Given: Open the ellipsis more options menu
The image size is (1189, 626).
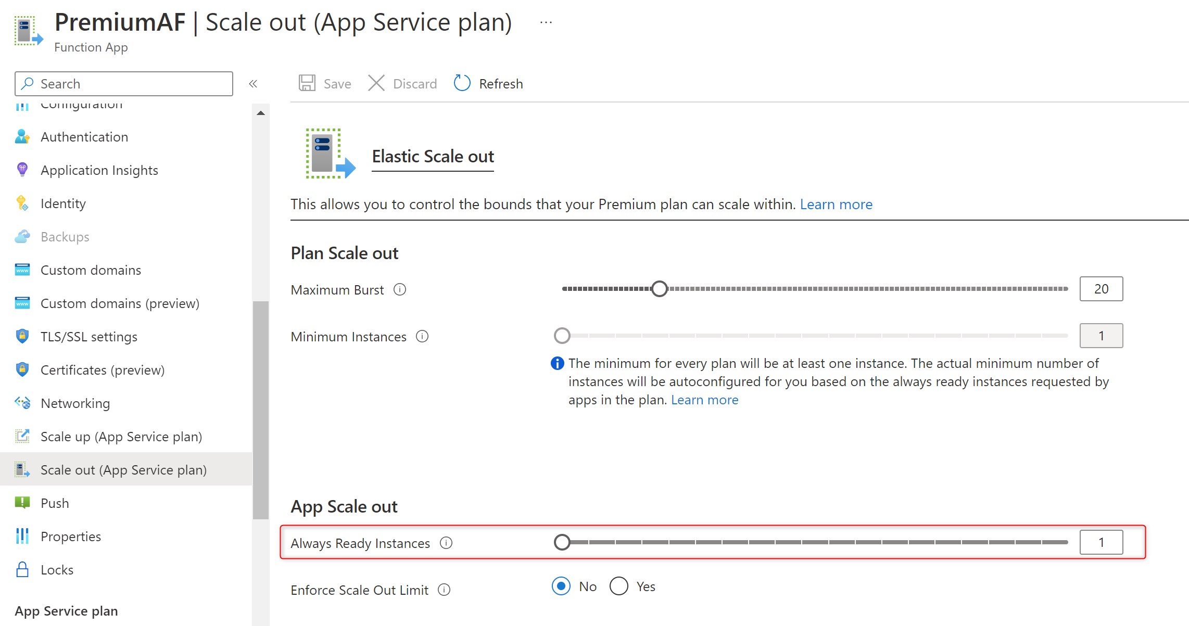Looking at the screenshot, I should pyautogui.click(x=546, y=22).
